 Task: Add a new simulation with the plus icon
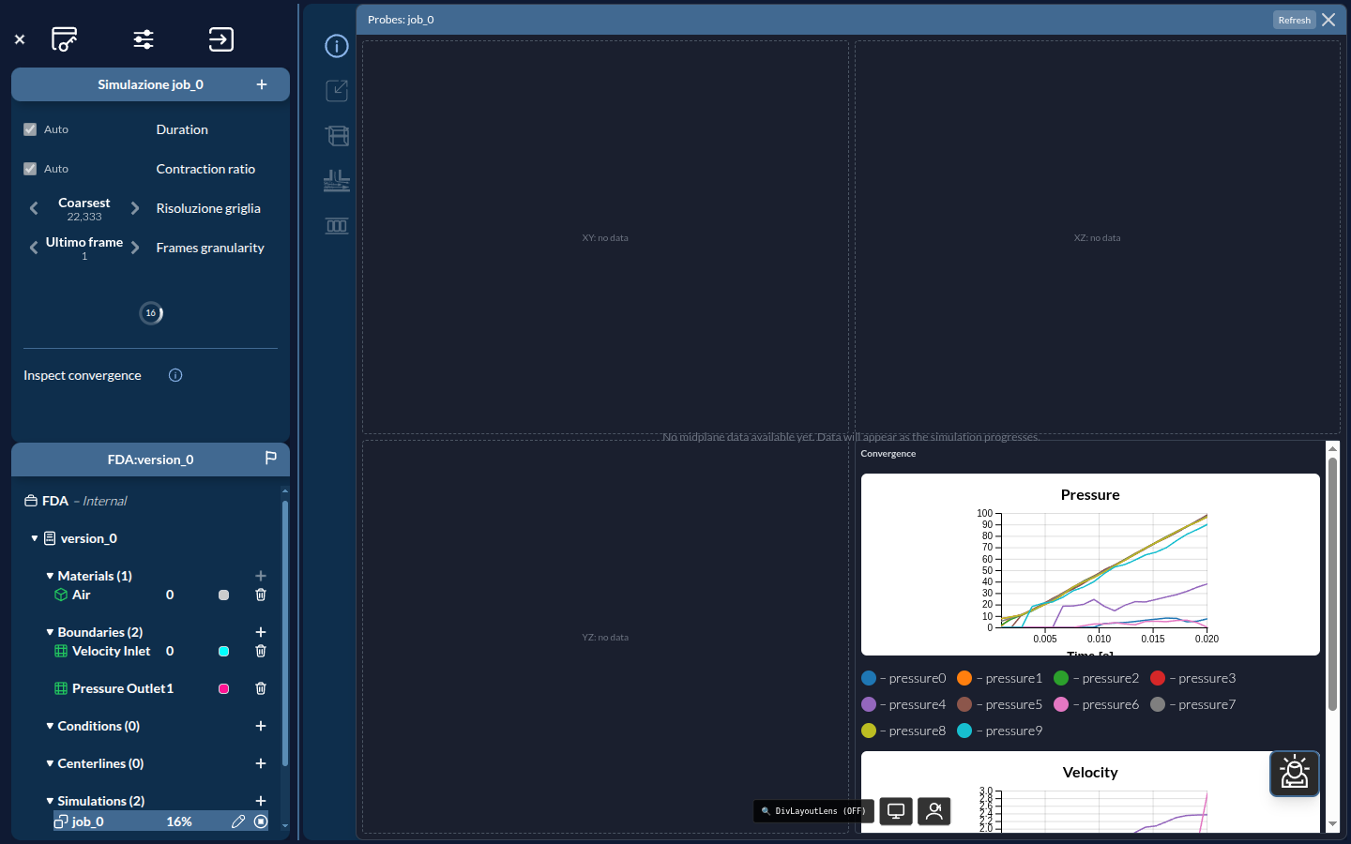[x=262, y=84]
